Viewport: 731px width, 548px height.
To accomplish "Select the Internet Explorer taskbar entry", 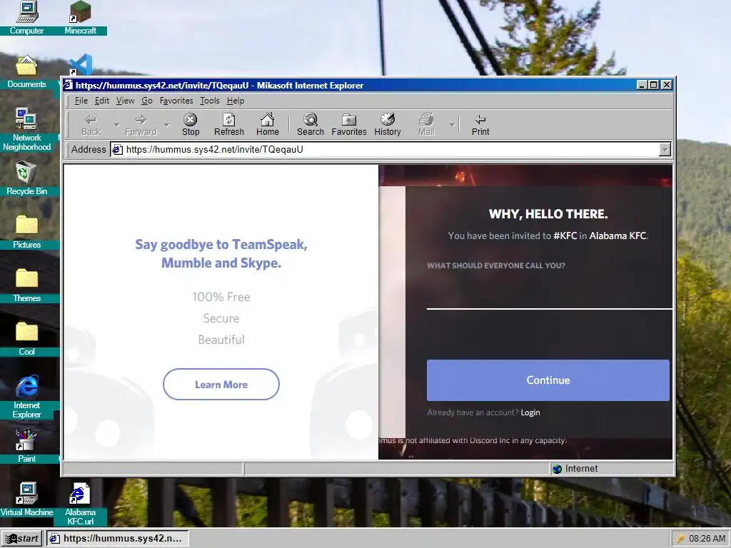I will pos(117,539).
